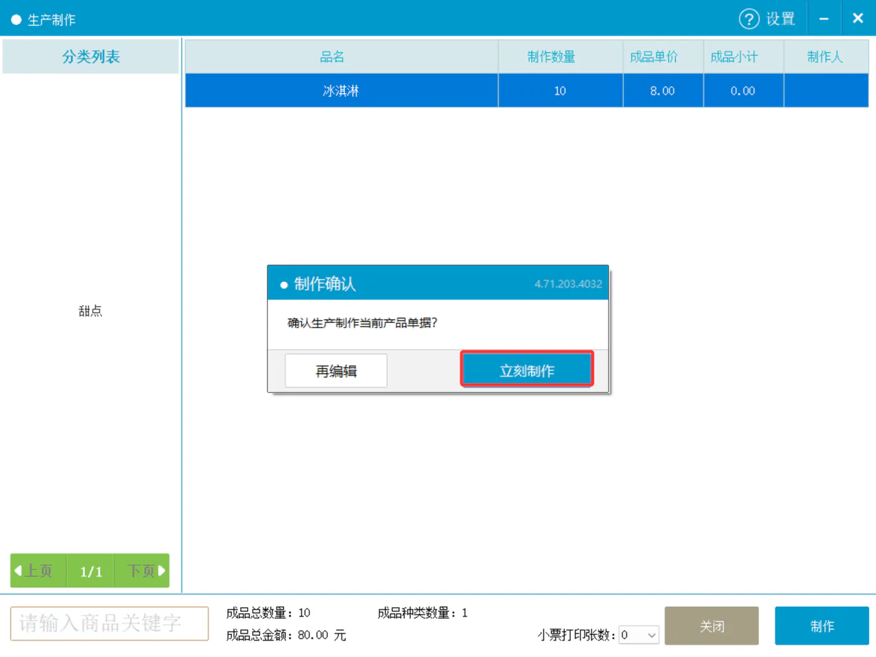This screenshot has width=876, height=657.
Task: Click the 成品小计 value 0.00
Action: 743,90
